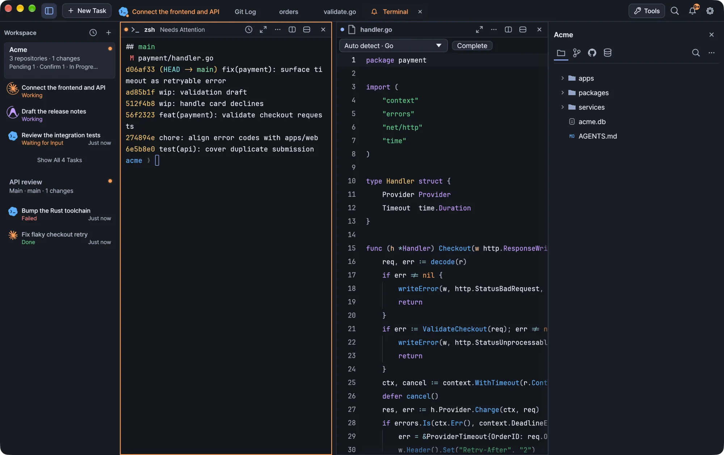Open the Bump the Rust toolchain task
Image resolution: width=724 pixels, height=455 pixels.
pyautogui.click(x=59, y=214)
